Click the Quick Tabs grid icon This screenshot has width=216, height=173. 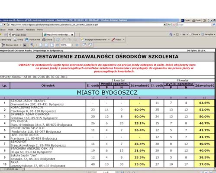coord(6,35)
